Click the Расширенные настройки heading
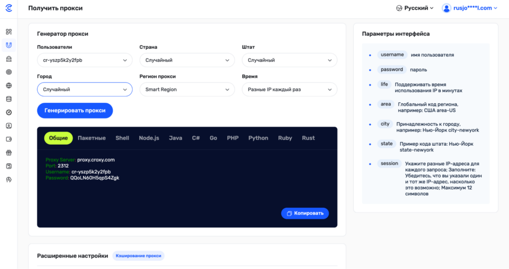 coord(73,256)
